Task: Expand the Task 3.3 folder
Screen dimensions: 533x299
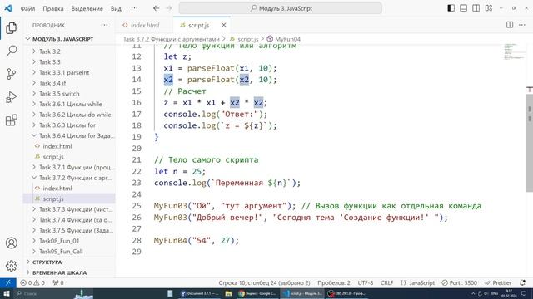Action: [x=69, y=62]
